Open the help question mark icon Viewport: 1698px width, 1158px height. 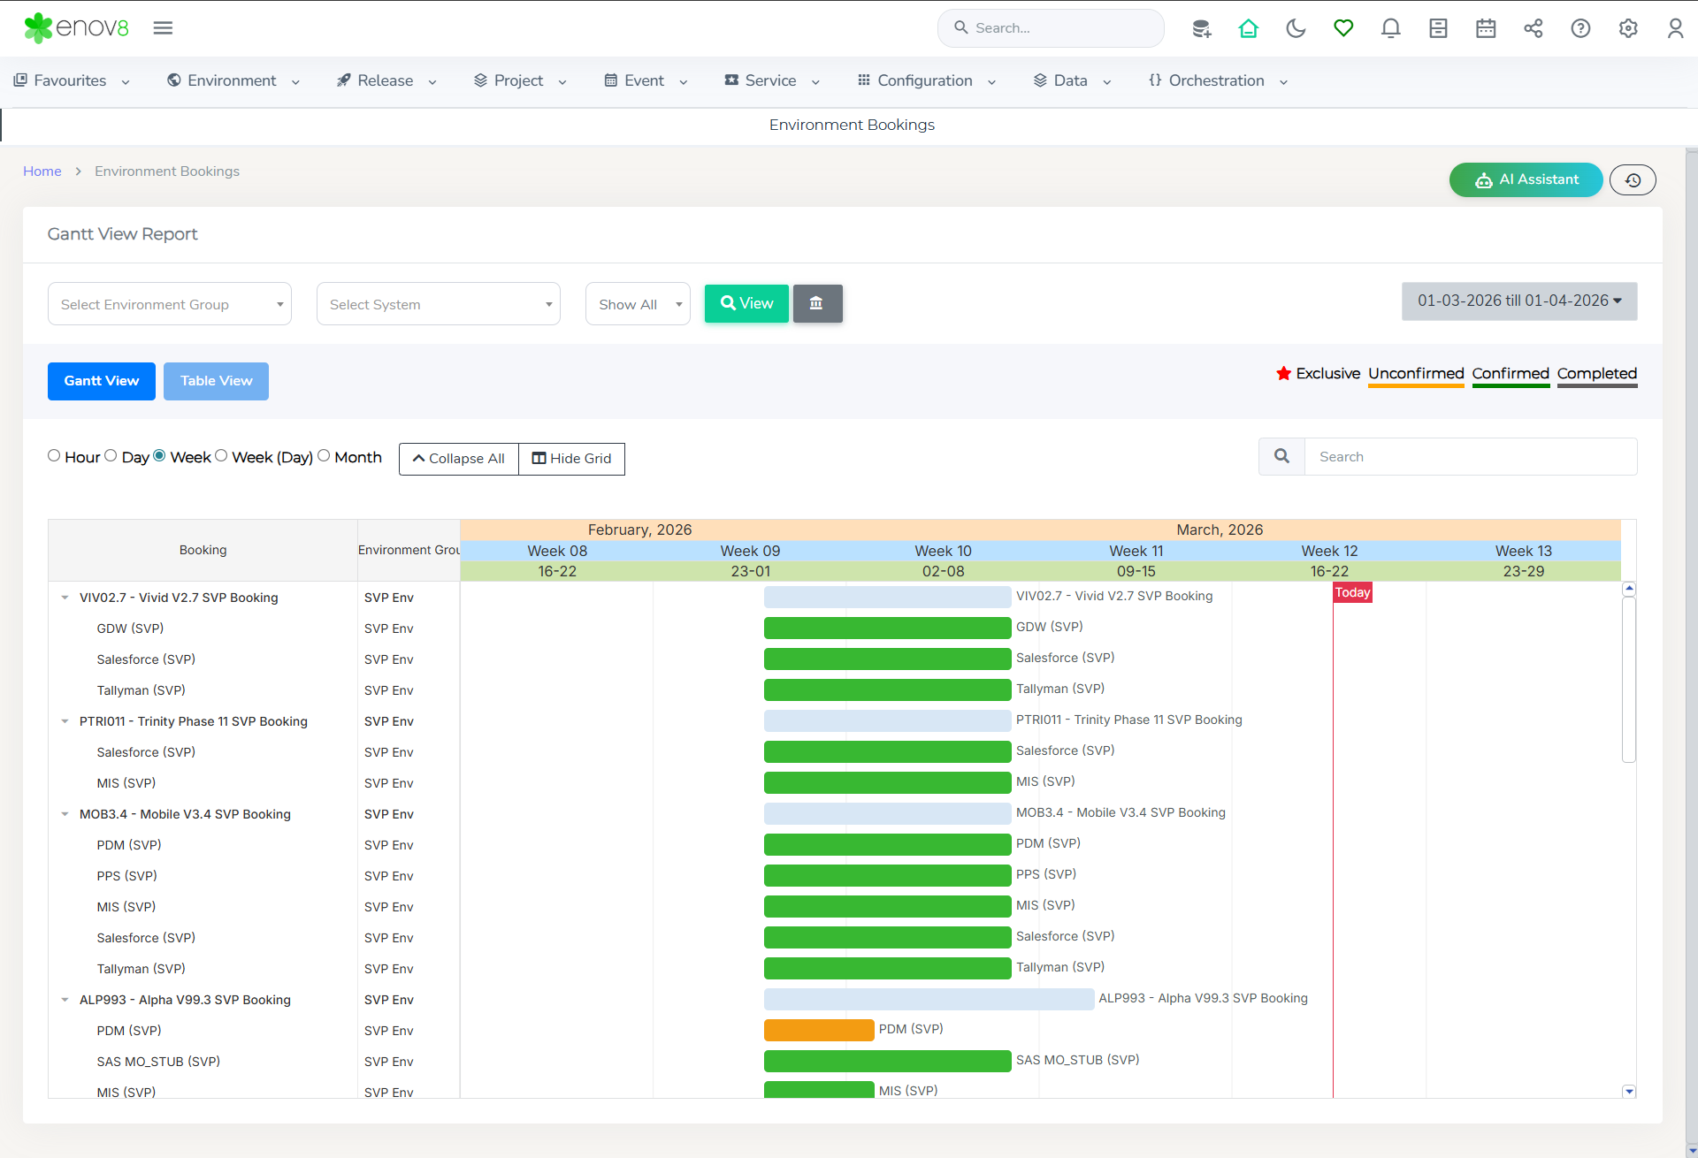coord(1580,28)
